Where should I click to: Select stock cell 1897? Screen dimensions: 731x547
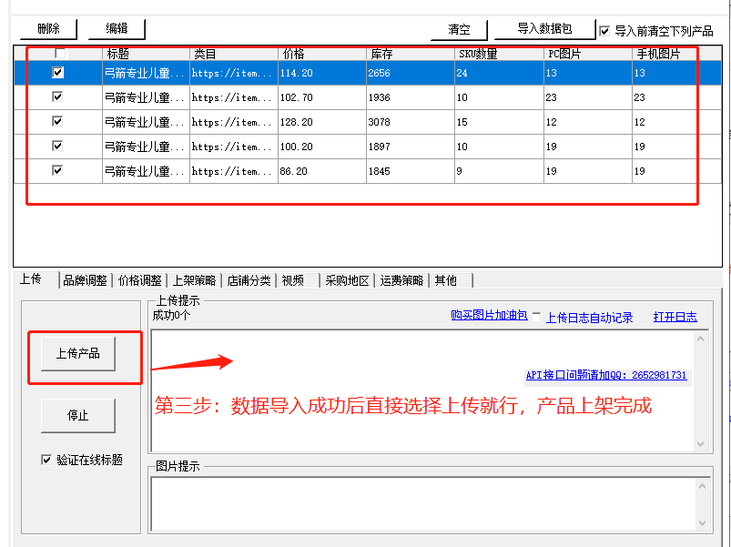(411, 147)
